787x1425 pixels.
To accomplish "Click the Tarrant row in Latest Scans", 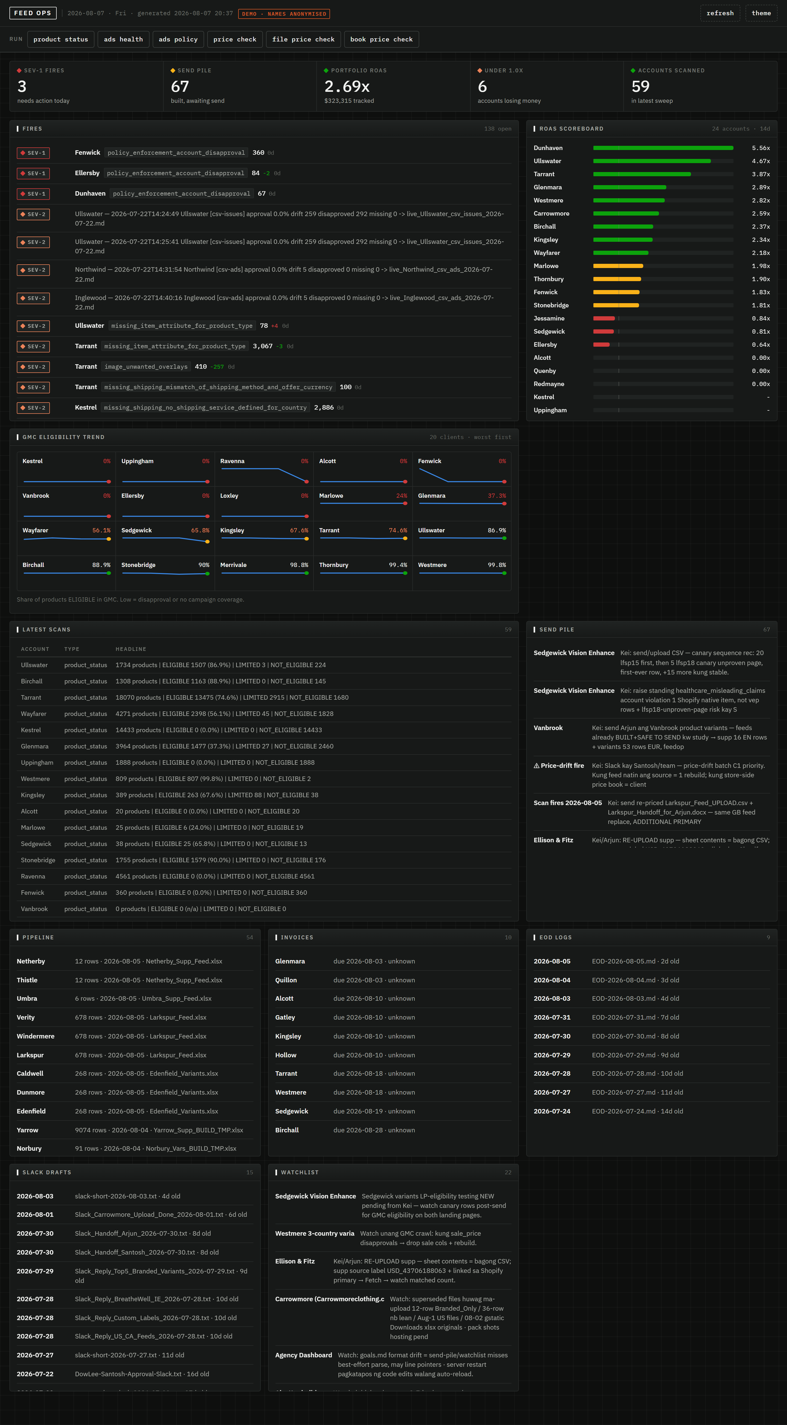I will coord(264,698).
